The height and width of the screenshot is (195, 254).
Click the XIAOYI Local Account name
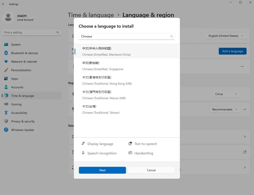click(x=25, y=18)
